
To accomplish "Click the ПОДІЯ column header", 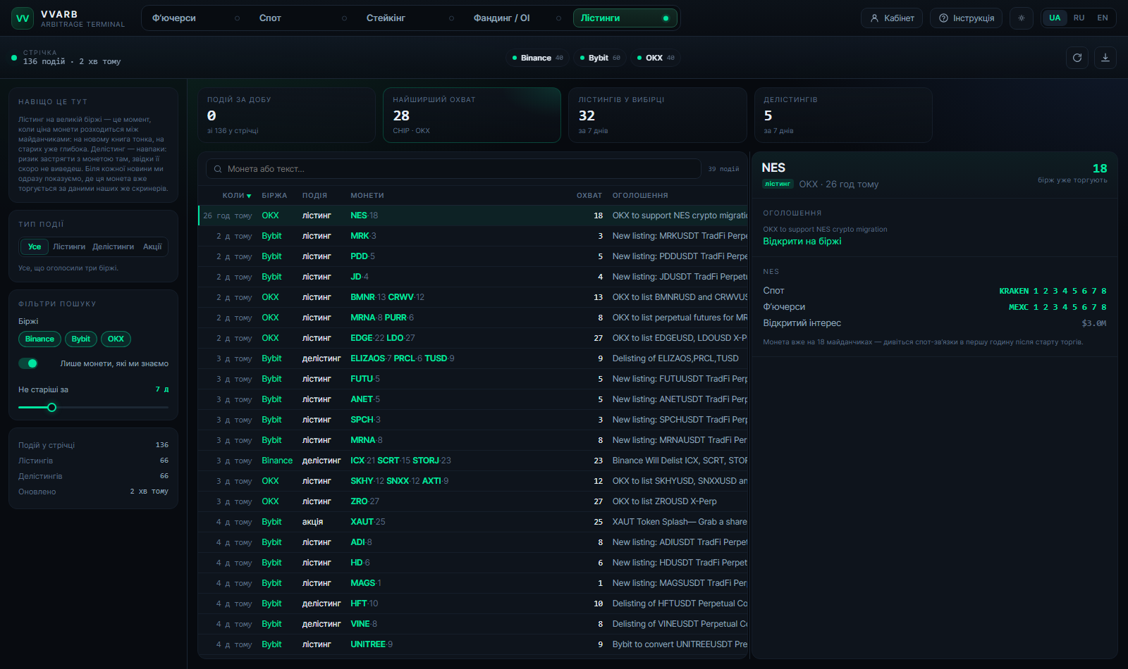I will coord(314,196).
